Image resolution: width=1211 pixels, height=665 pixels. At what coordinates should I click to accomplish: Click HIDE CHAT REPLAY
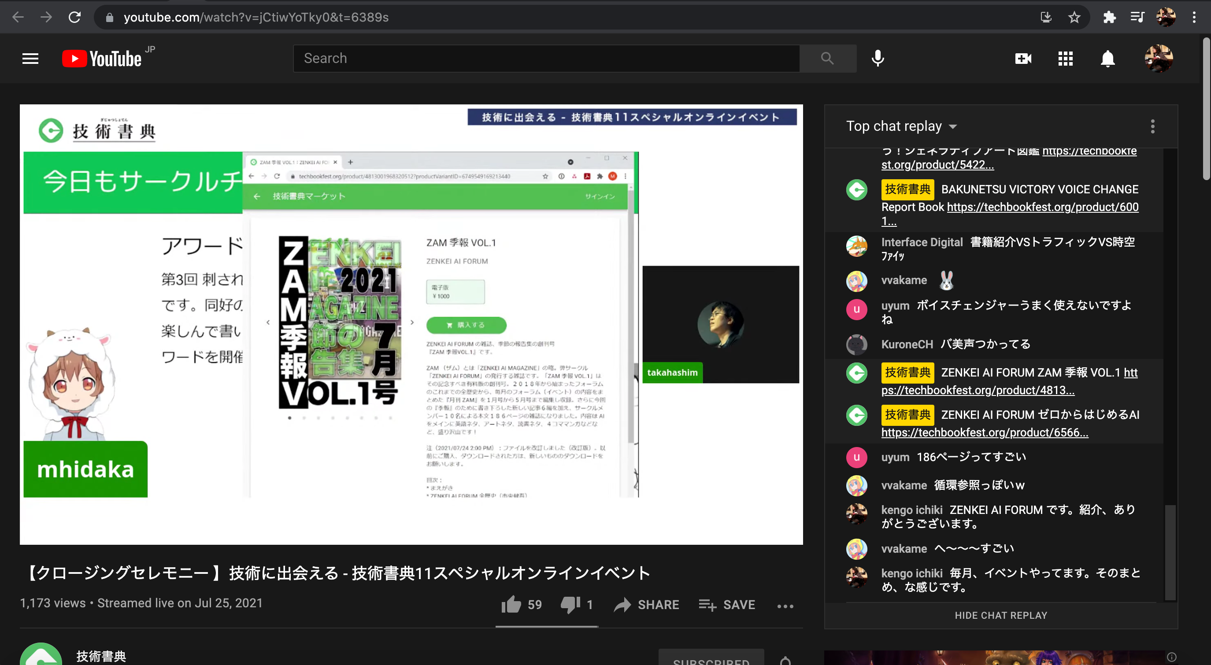1001,616
